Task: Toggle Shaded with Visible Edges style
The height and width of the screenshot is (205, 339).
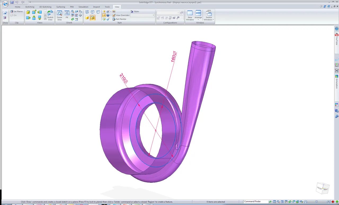Action: 92,18
